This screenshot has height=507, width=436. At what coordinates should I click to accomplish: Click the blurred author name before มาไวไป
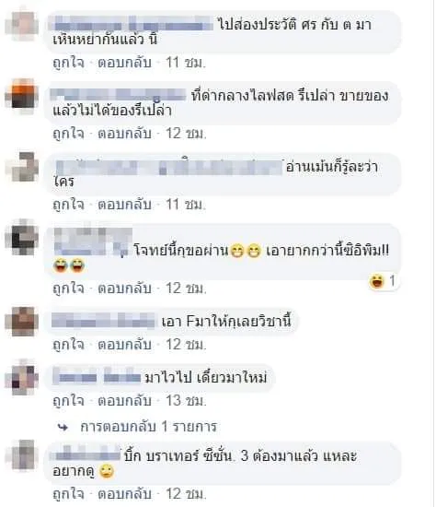[97, 376]
